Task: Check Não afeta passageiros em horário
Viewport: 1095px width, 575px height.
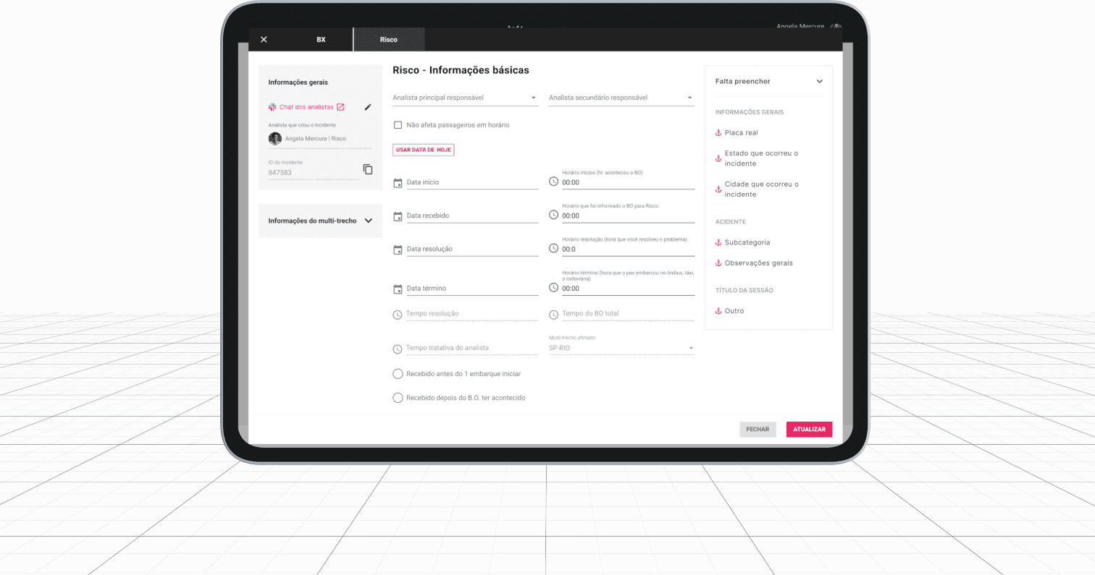Action: (x=398, y=125)
